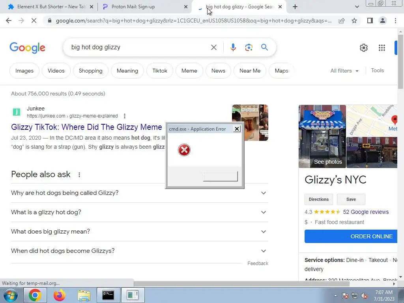The image size is (404, 303).
Task: Click the share page icon in address bar
Action: [342, 21]
